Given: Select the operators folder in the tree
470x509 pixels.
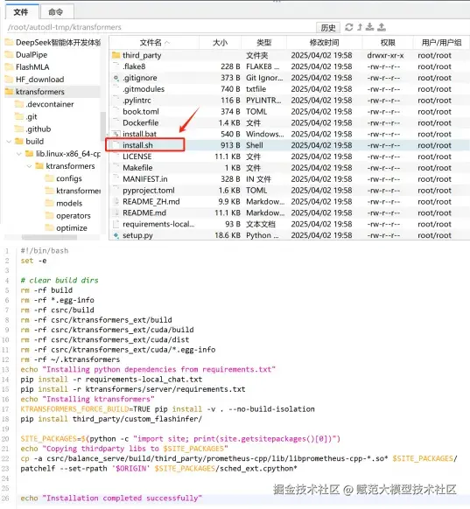Looking at the screenshot, I should tap(74, 216).
